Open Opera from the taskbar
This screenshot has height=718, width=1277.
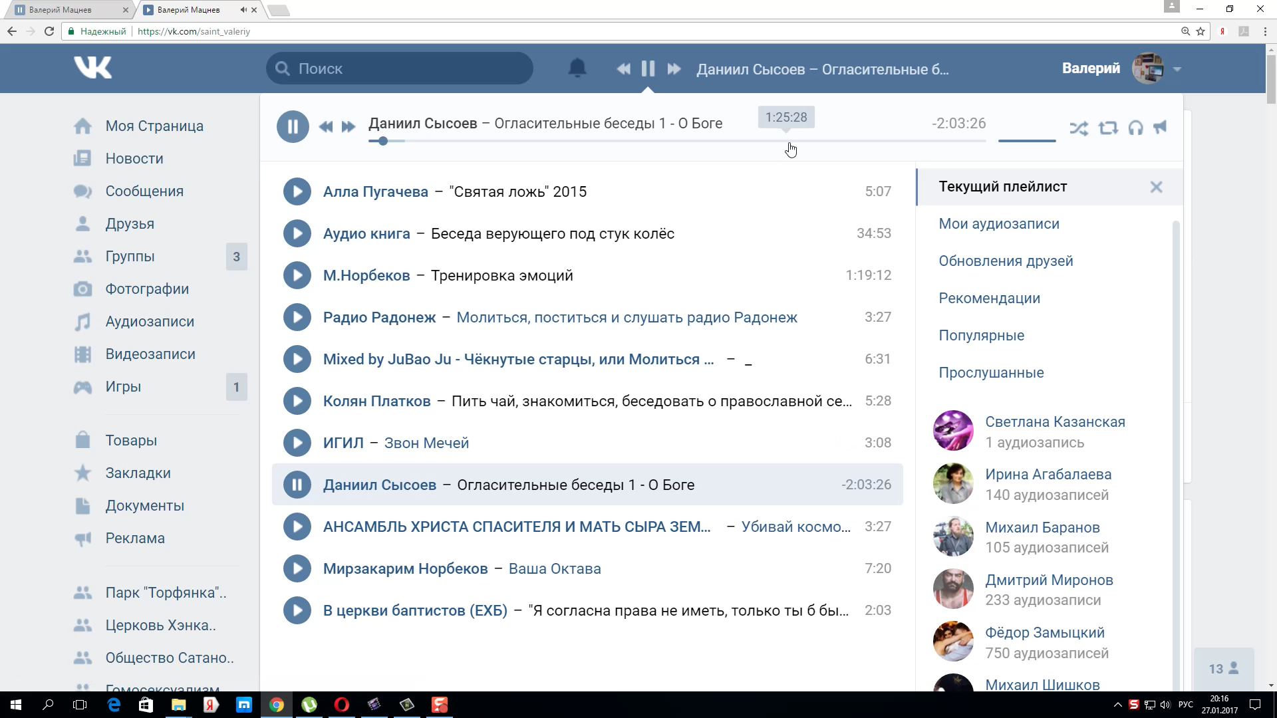tap(342, 705)
